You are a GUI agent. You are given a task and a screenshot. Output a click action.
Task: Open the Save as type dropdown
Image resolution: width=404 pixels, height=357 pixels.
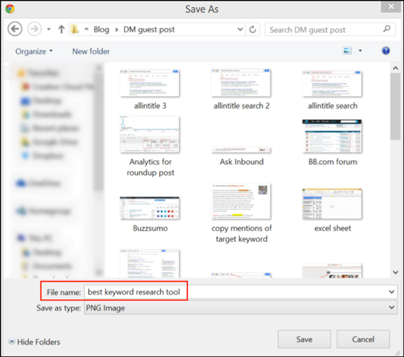(x=391, y=307)
